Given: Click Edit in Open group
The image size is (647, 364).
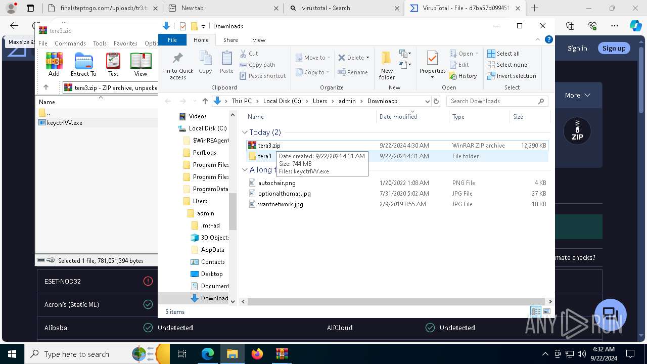Looking at the screenshot, I should pos(459,65).
